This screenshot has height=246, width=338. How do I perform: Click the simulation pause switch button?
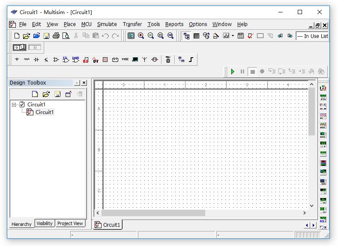pyautogui.click(x=35, y=47)
